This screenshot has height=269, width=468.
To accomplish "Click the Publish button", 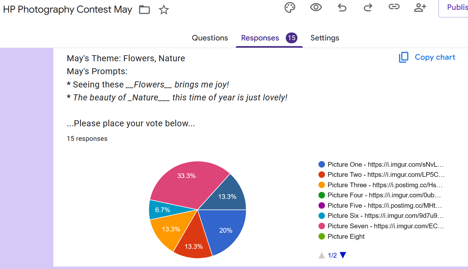I will click(453, 8).
